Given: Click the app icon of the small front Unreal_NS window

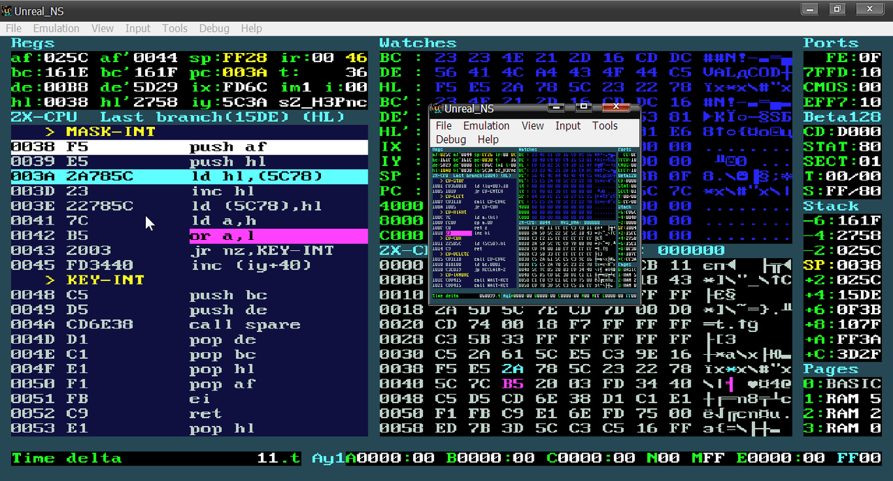Looking at the screenshot, I should (437, 108).
